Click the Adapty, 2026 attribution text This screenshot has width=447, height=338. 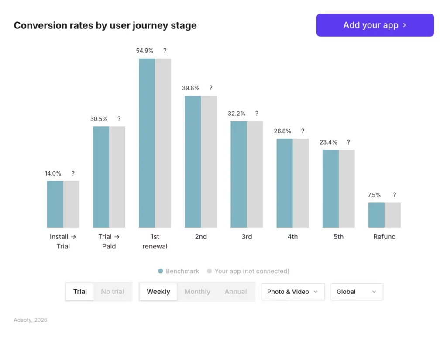30,320
